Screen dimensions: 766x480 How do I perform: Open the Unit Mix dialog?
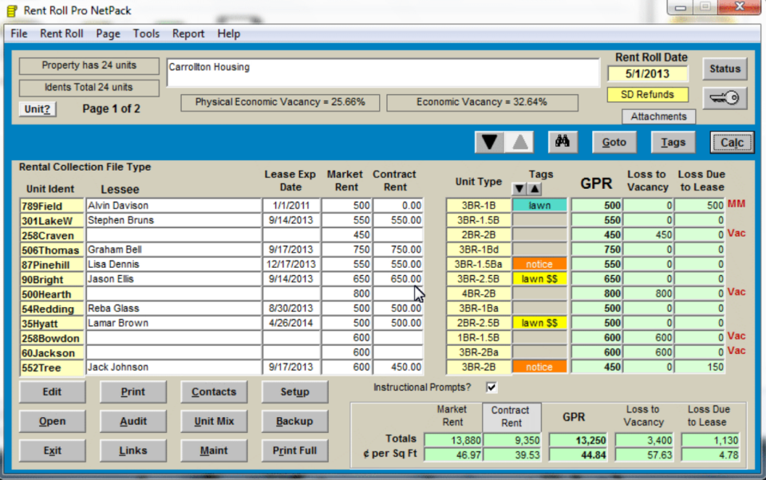point(214,421)
